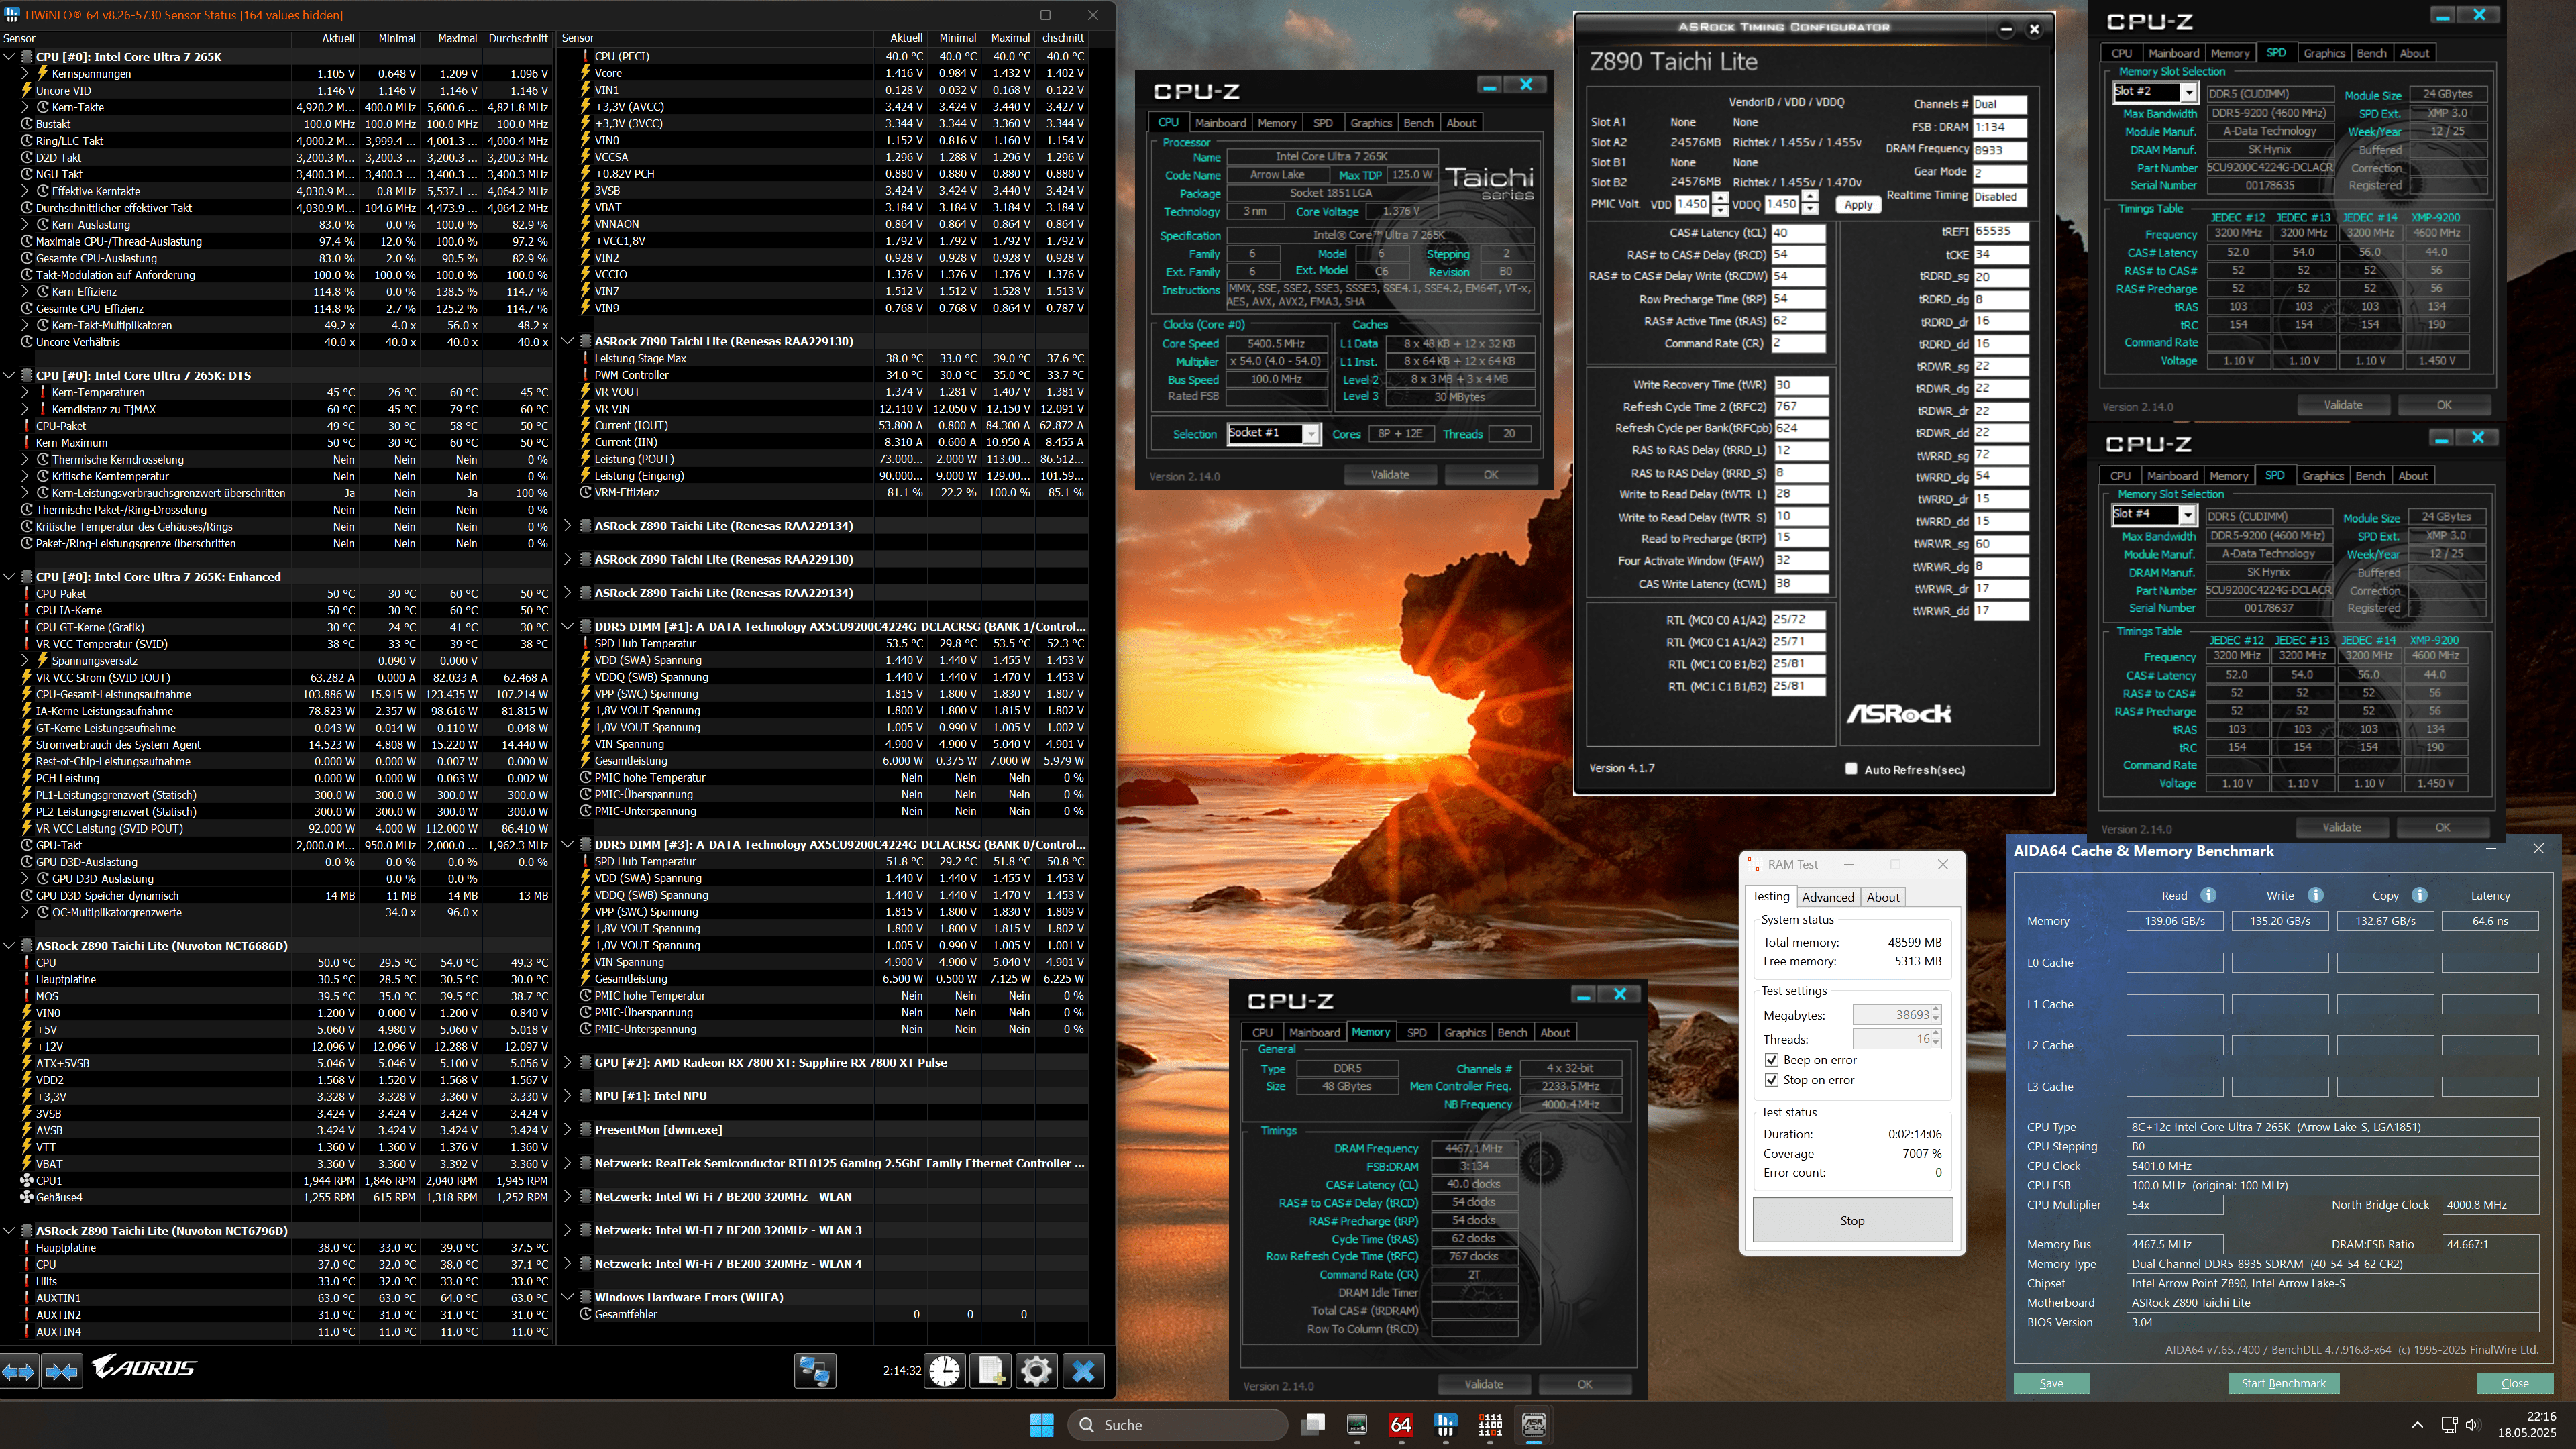This screenshot has height=1449, width=2576.
Task: Open HWiNFO sensor settings gear icon
Action: click(x=1036, y=1371)
